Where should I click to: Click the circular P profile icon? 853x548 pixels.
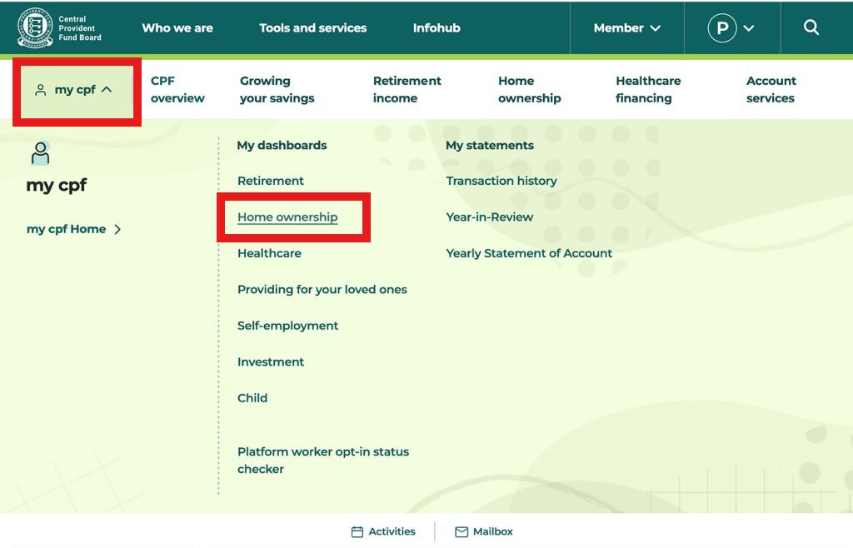pyautogui.click(x=722, y=27)
